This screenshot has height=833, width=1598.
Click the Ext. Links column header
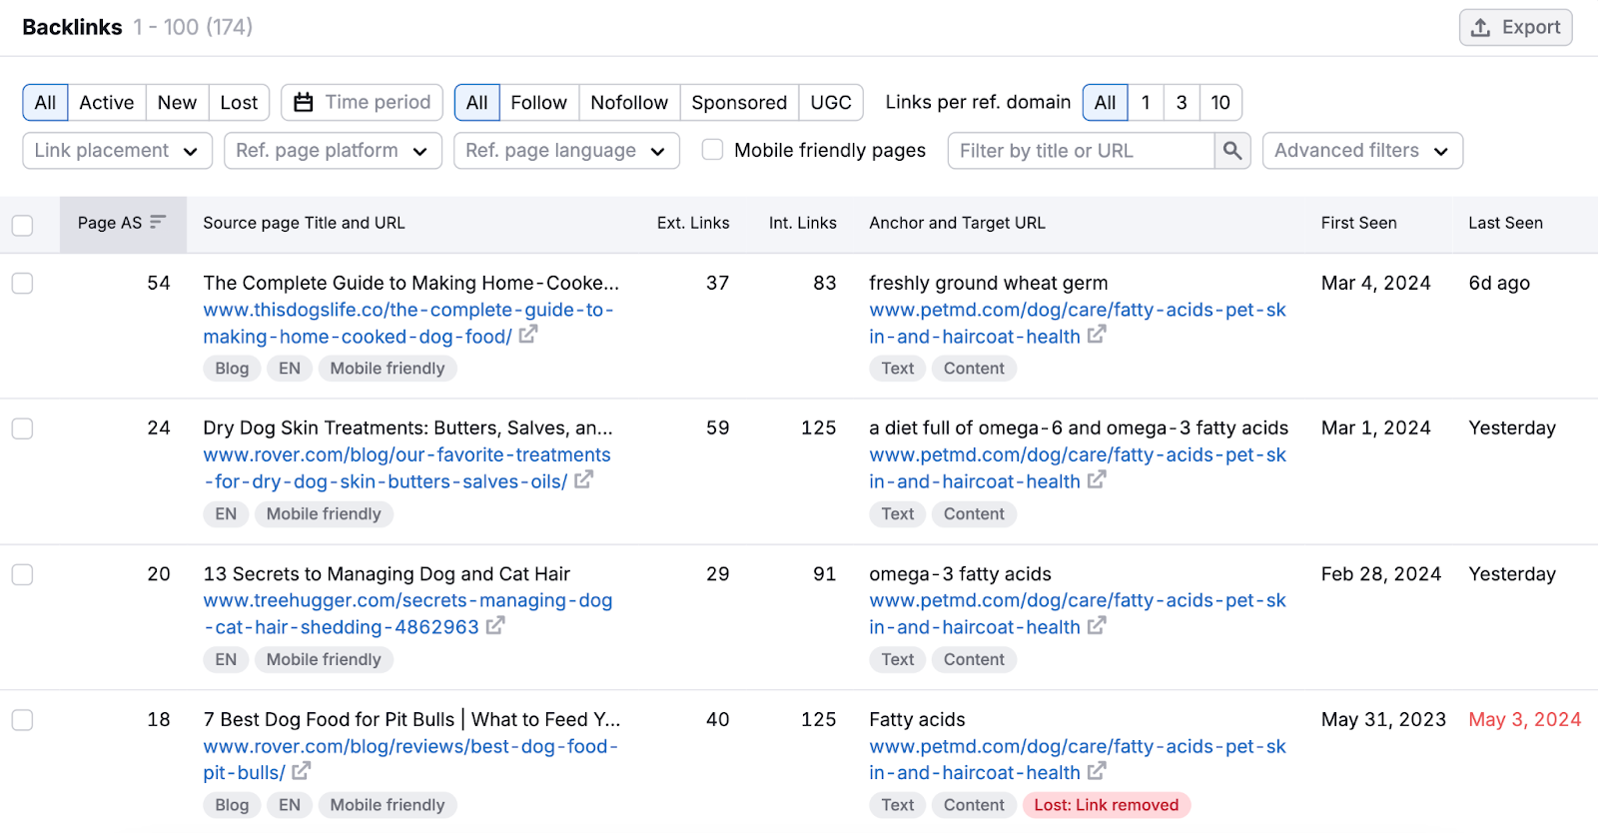click(693, 223)
